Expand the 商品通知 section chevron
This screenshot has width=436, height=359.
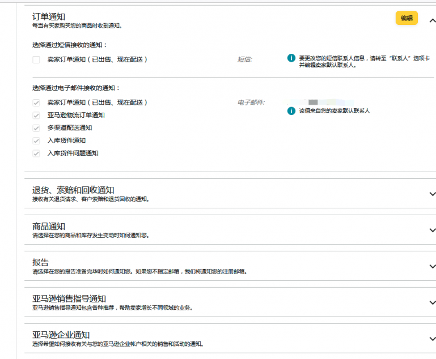432,230
